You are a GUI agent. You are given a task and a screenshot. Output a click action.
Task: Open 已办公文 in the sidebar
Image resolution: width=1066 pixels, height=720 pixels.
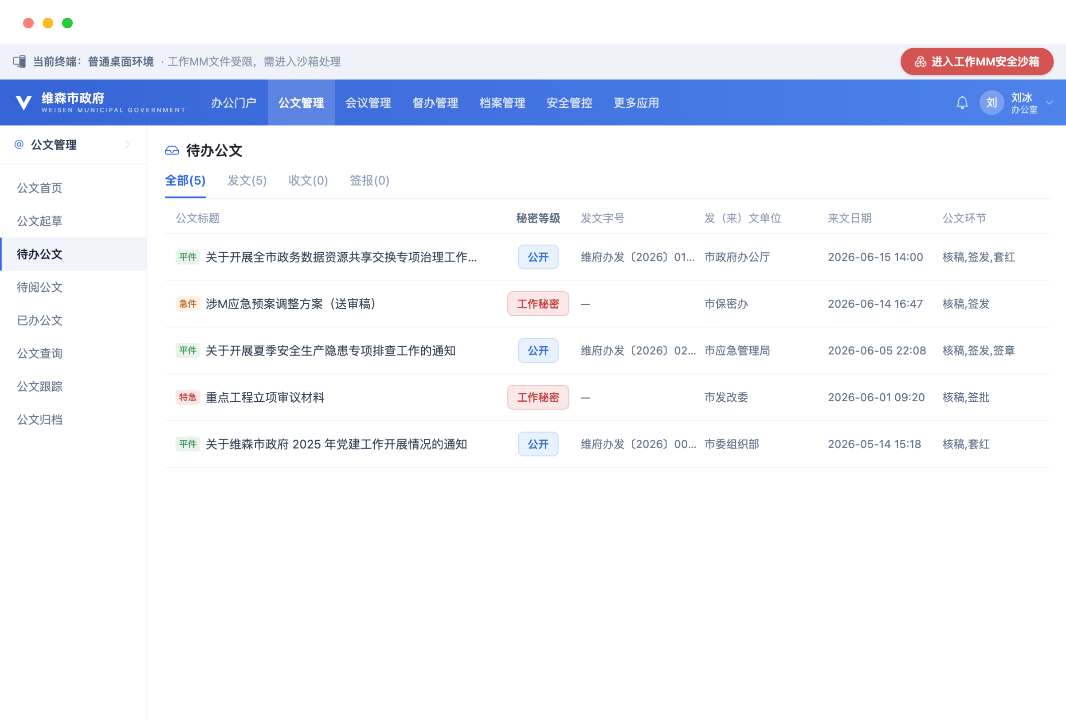pos(74,320)
